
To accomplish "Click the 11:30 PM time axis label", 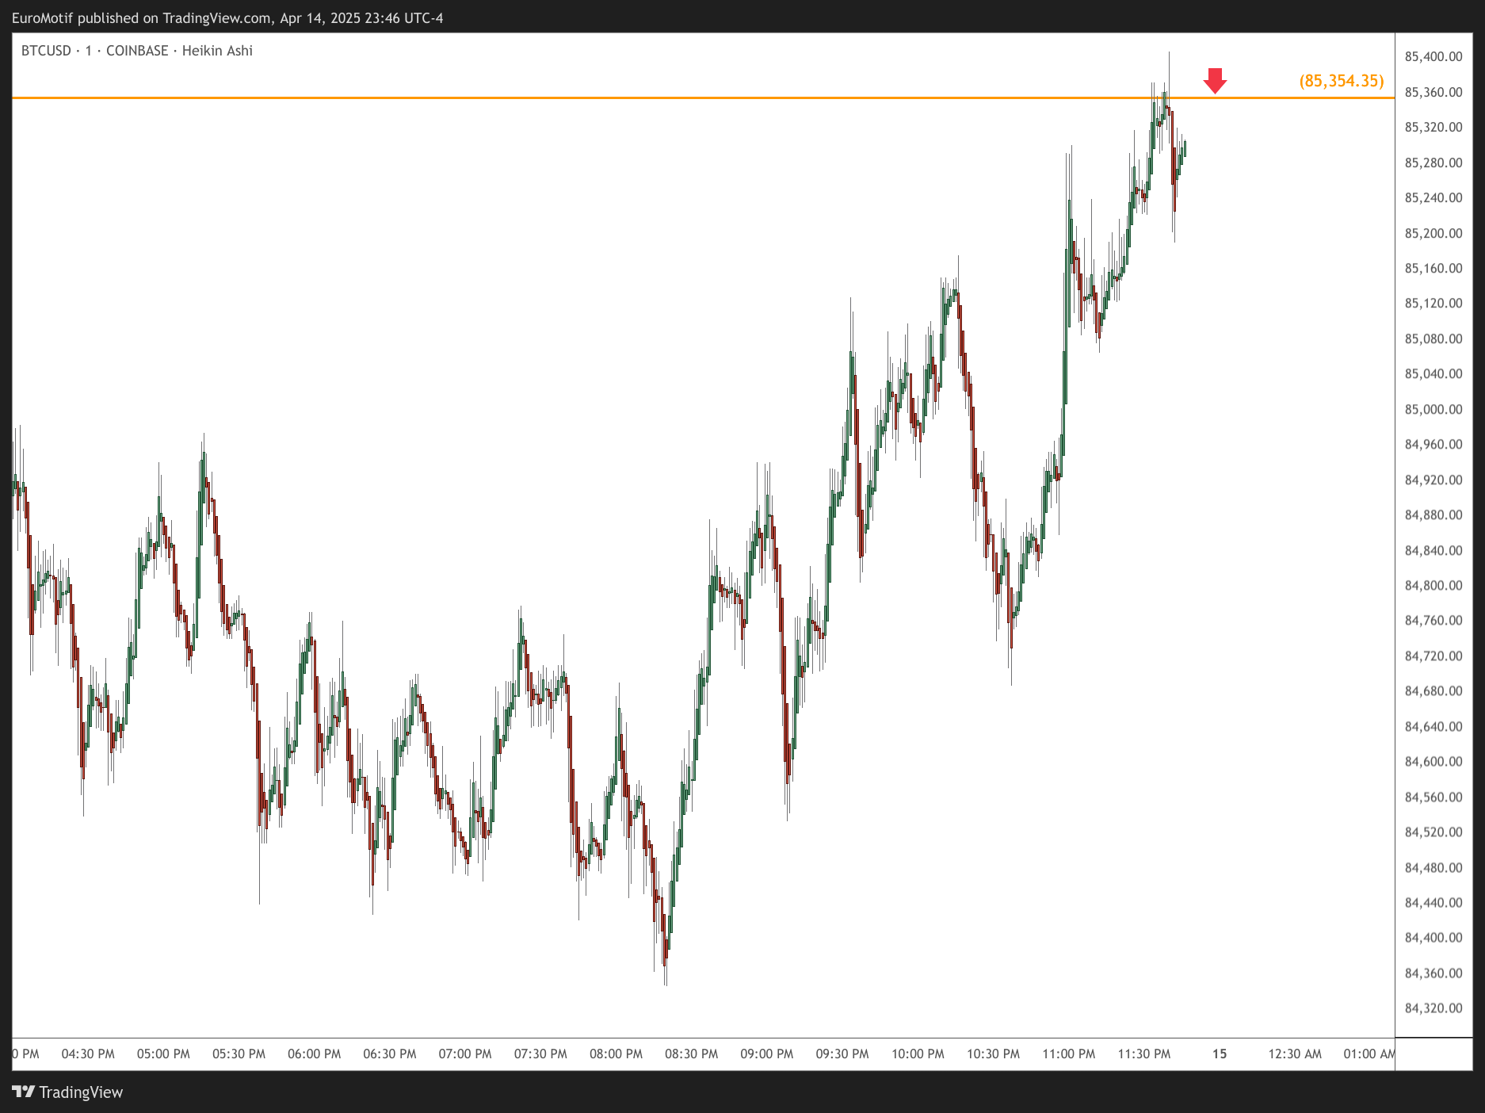I will click(1144, 1054).
